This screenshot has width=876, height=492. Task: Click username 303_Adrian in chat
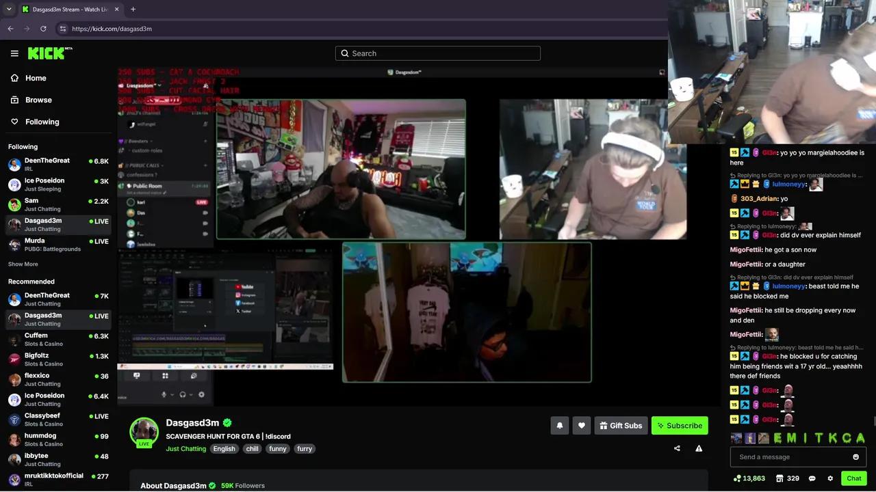[x=758, y=199]
